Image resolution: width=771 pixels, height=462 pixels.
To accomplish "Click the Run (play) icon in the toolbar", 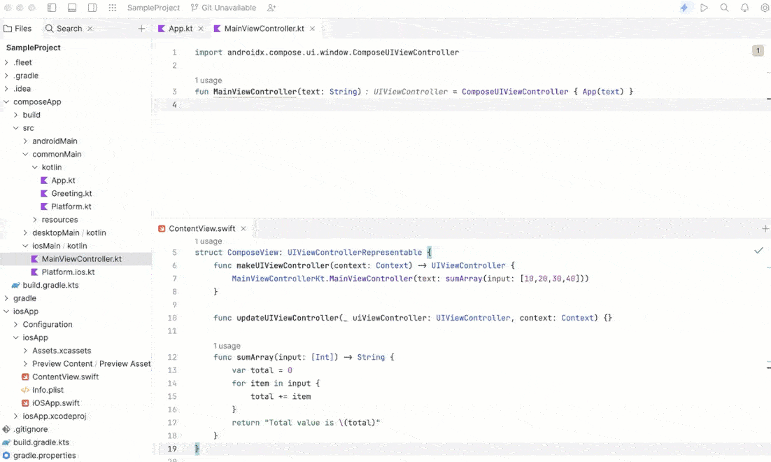I will click(703, 8).
